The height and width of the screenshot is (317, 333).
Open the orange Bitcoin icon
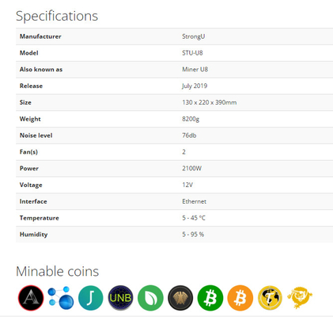point(240,298)
